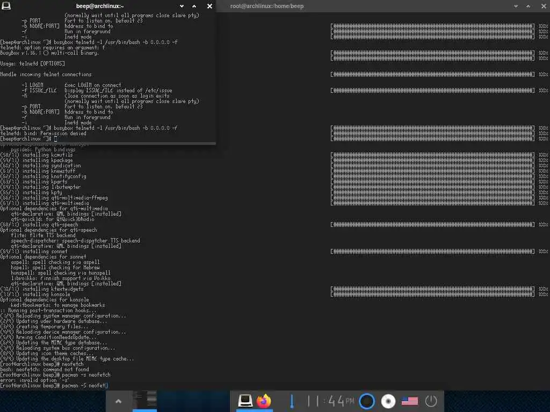
Task: Click 'Optional dependencies for konsole' line
Action: [45, 299]
